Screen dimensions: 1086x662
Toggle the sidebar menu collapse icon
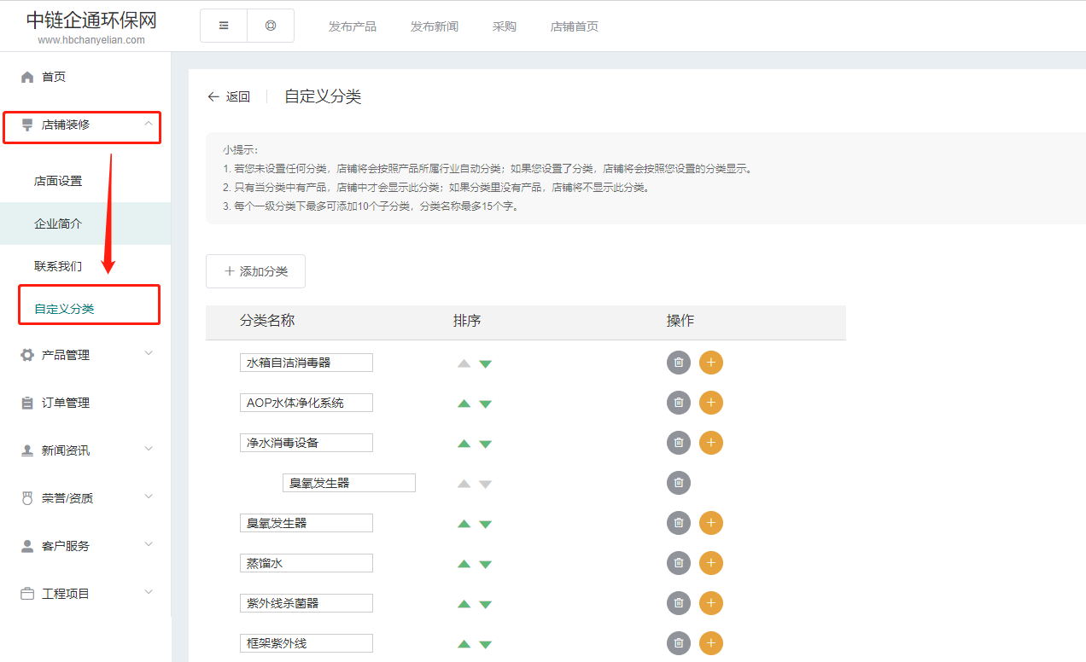[x=224, y=26]
